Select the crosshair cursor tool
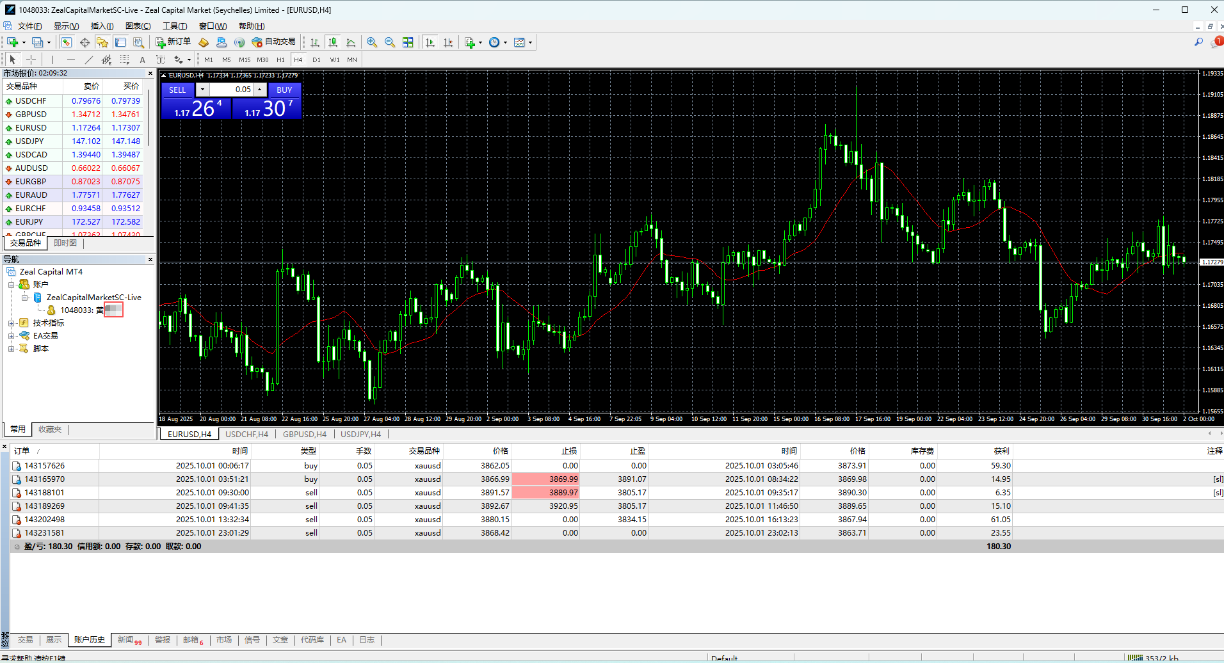The image size is (1224, 663). pos(31,60)
